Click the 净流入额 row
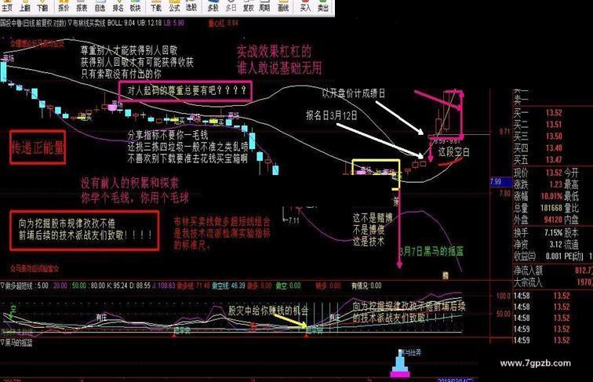Viewport: 593px width, 382px height. point(552,271)
